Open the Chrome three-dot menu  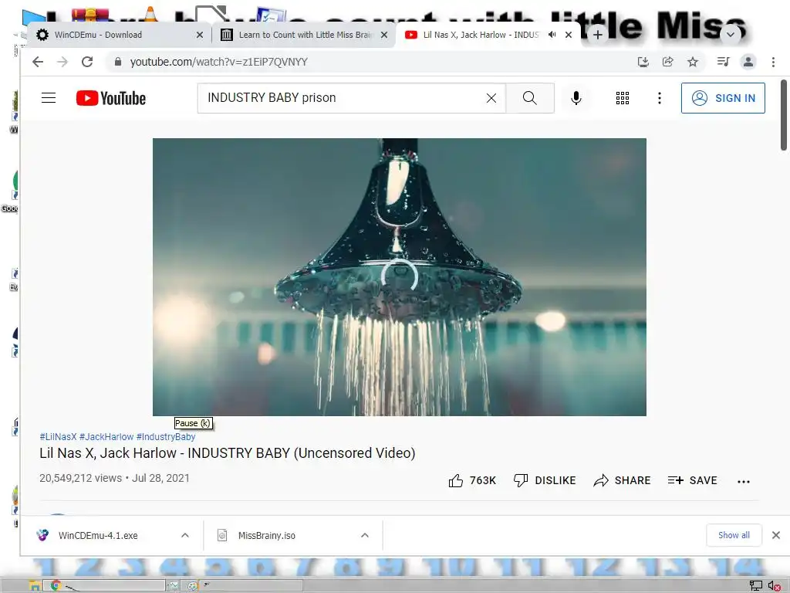[x=773, y=62]
